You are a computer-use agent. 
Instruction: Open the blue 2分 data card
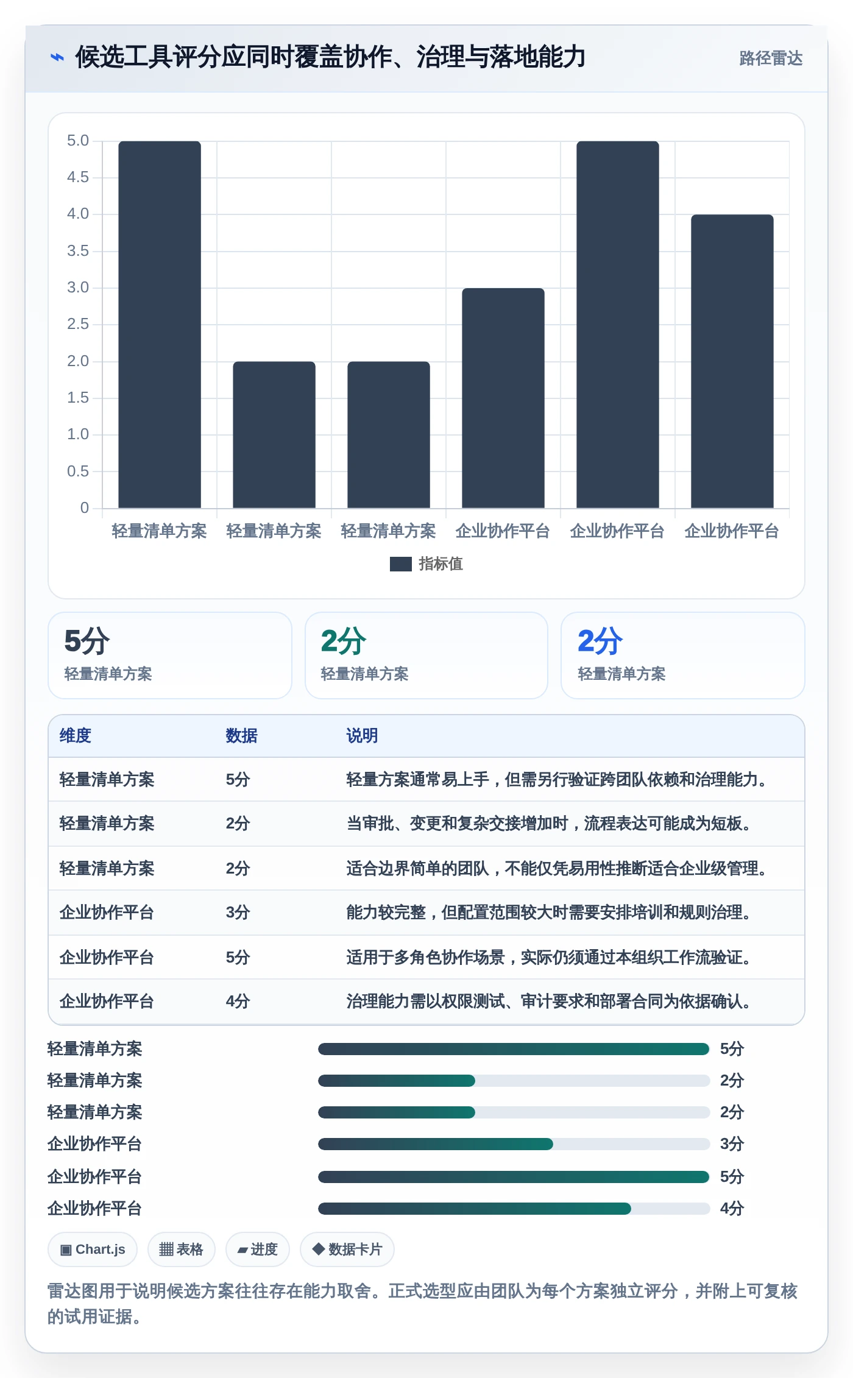[x=683, y=655]
